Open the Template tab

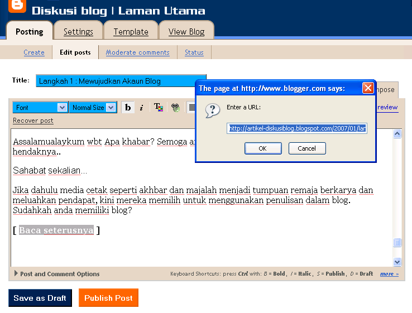(131, 32)
